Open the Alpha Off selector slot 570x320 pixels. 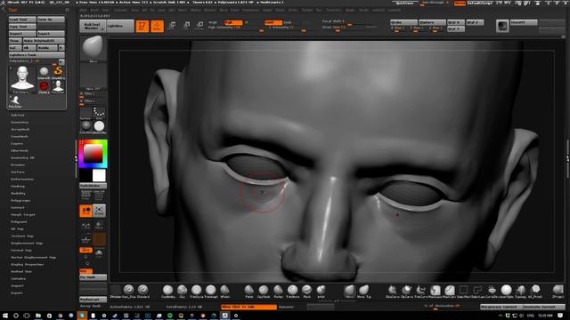93,77
